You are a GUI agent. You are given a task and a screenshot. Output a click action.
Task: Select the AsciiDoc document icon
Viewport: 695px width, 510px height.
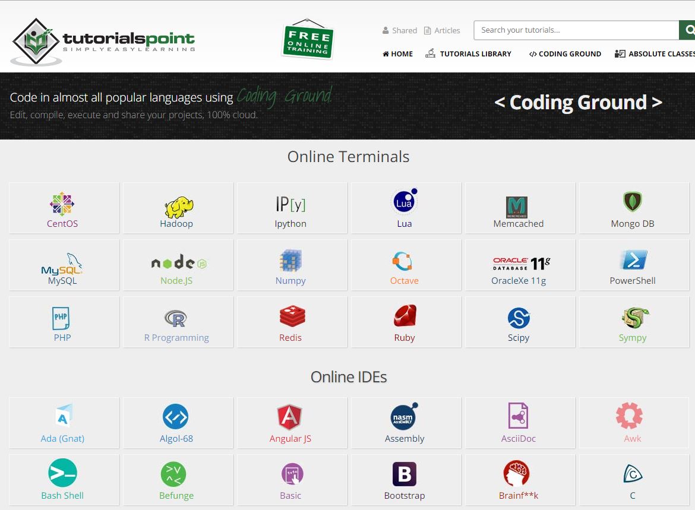518,416
